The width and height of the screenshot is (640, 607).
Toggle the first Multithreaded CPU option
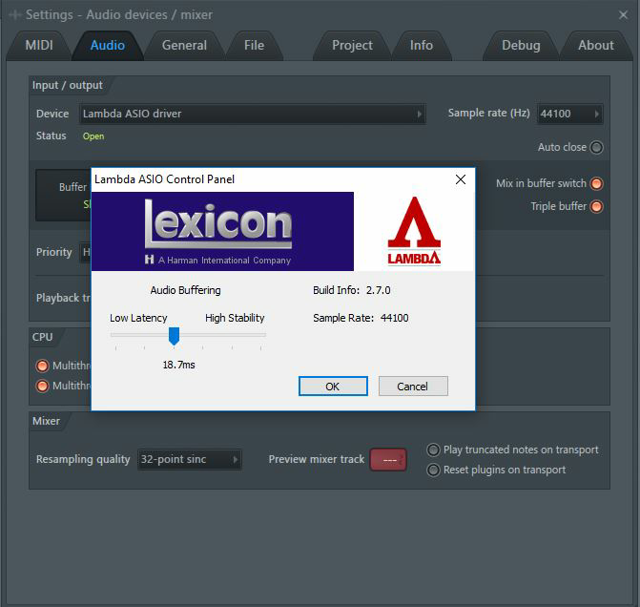43,366
